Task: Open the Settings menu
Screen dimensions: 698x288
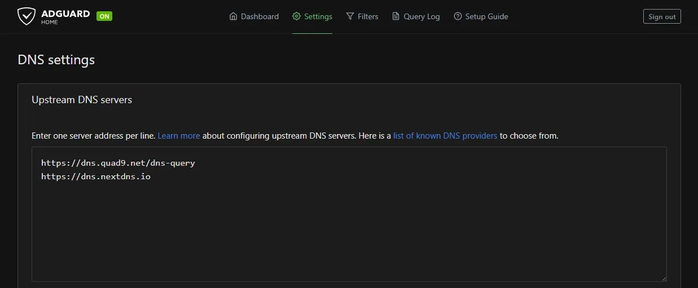Action: tap(312, 16)
